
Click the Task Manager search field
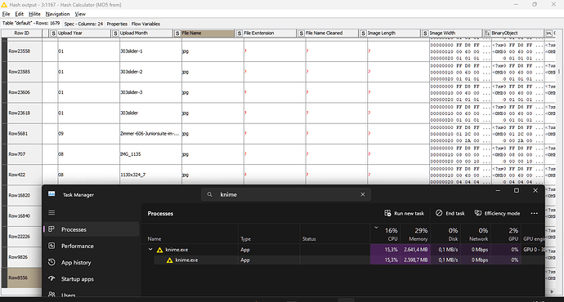(x=286, y=194)
